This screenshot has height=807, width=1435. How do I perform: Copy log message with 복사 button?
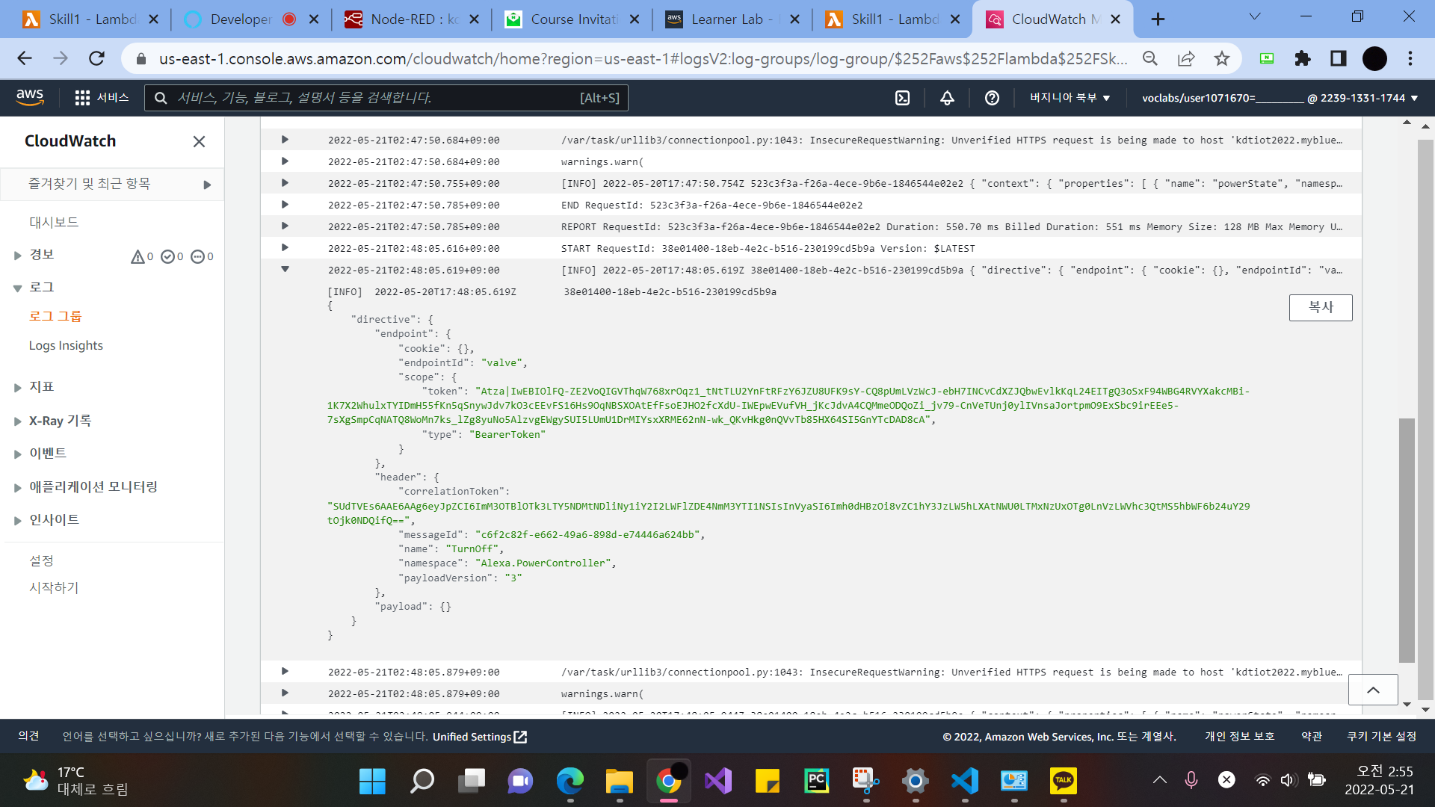click(x=1321, y=307)
